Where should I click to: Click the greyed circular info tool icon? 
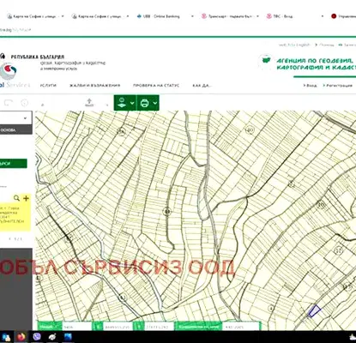click(25, 103)
